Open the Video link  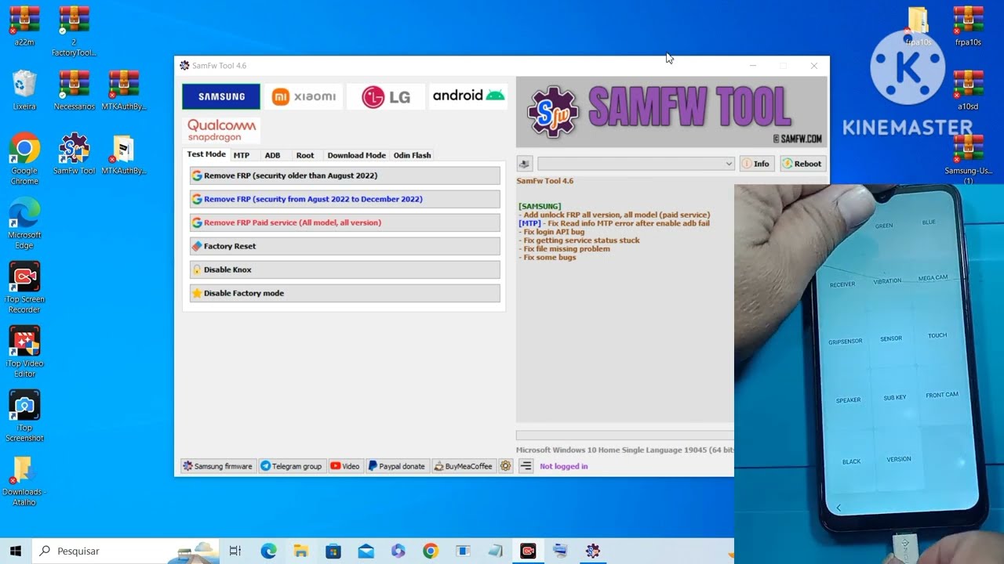click(x=345, y=466)
